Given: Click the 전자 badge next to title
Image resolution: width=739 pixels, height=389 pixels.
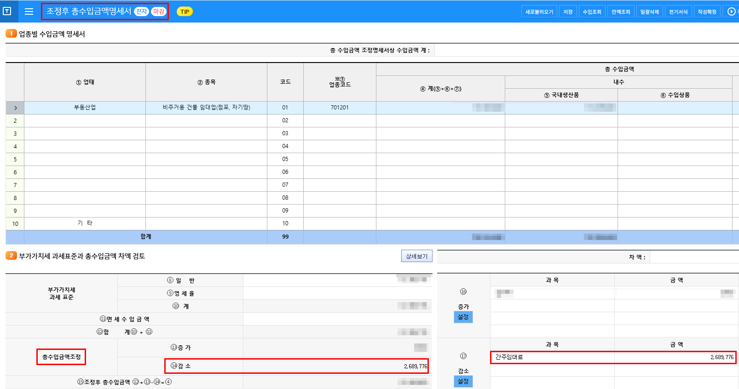Looking at the screenshot, I should point(141,11).
